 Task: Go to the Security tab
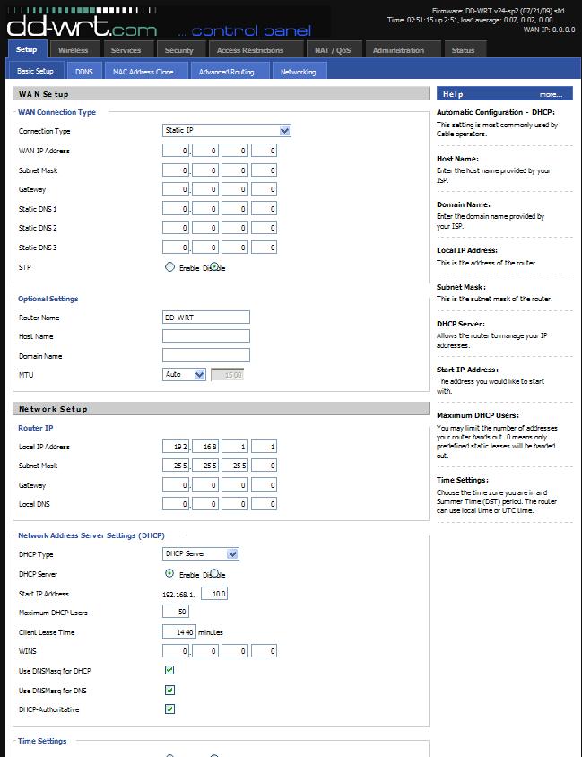click(179, 50)
